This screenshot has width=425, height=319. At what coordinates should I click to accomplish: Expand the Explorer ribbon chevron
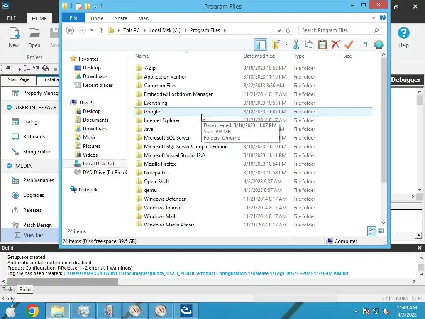point(373,17)
